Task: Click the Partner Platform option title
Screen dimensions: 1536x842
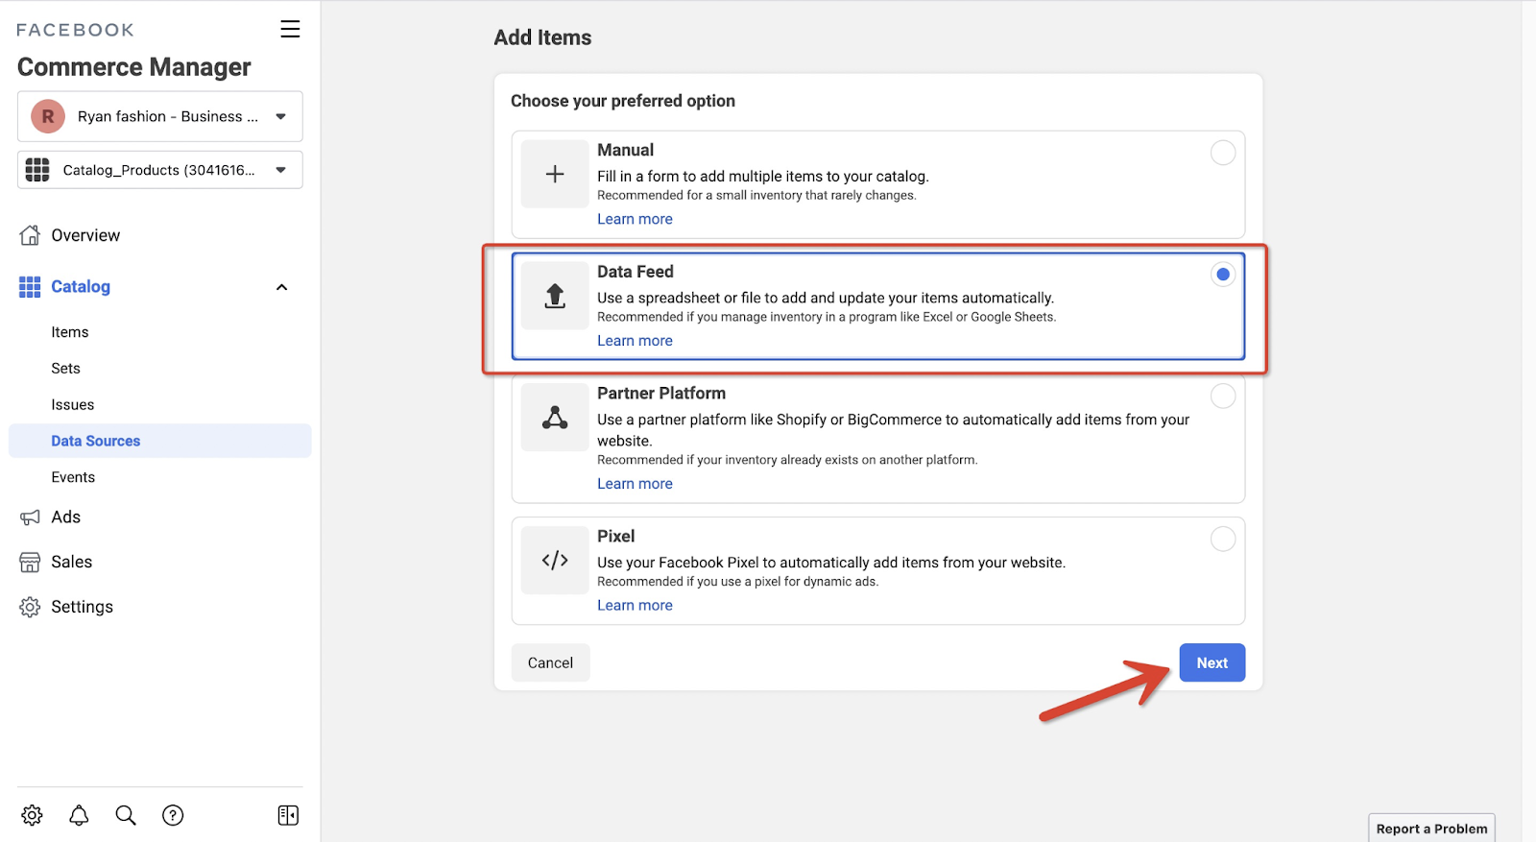Action: pyautogui.click(x=661, y=394)
